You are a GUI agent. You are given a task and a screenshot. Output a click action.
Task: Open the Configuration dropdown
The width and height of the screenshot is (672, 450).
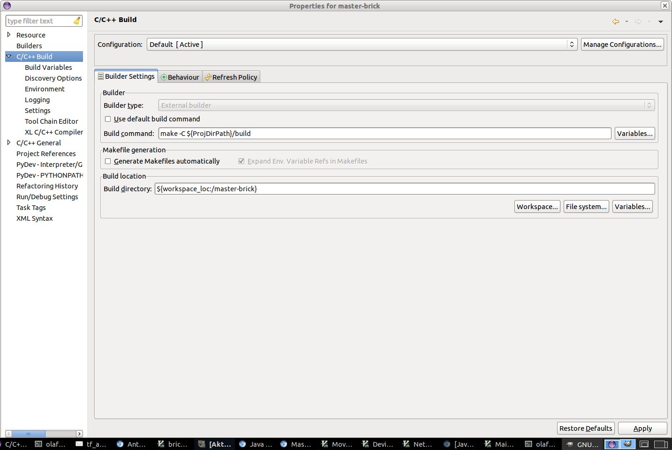pyautogui.click(x=362, y=45)
